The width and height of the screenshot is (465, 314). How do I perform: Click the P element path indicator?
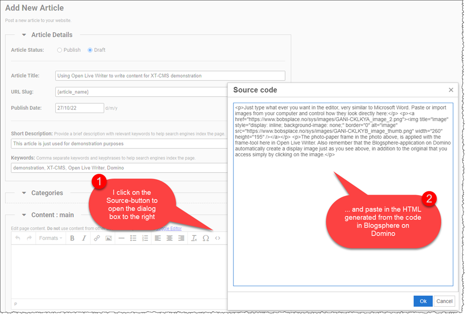pyautogui.click(x=16, y=304)
